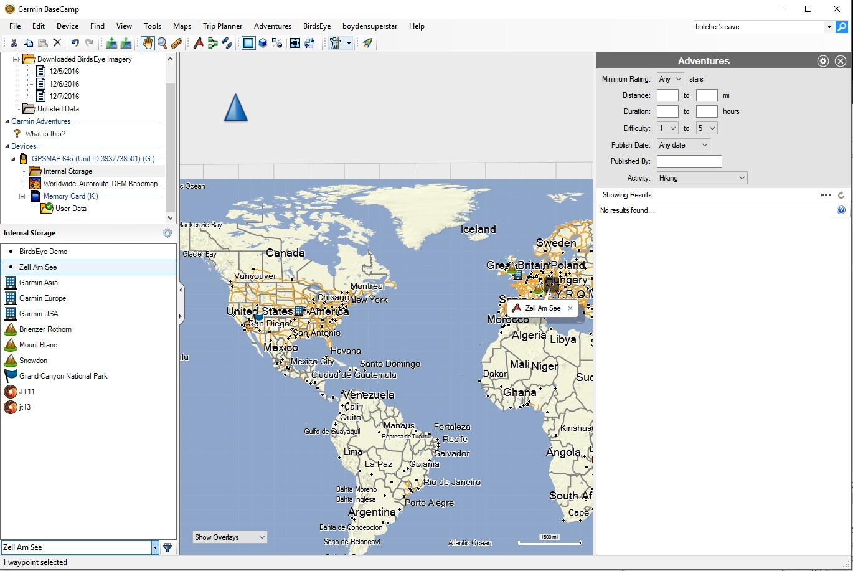Click the Delete X toolbar icon
Image resolution: width=853 pixels, height=571 pixels.
coord(57,43)
